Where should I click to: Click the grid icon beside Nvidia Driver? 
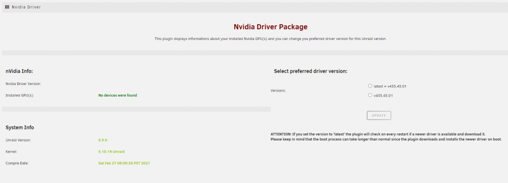tap(7, 7)
